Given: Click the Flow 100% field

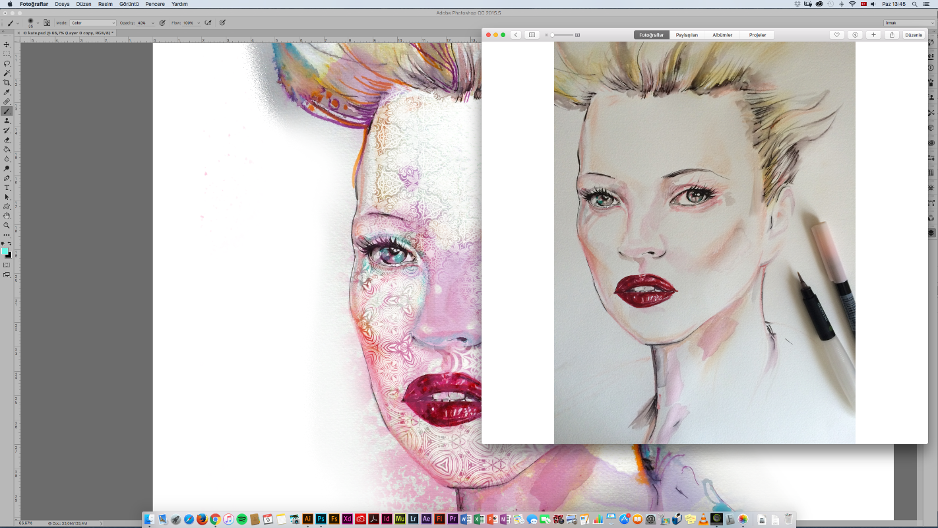Looking at the screenshot, I should pyautogui.click(x=188, y=22).
